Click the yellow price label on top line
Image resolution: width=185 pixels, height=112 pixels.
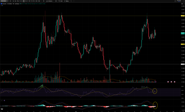tap(183, 16)
